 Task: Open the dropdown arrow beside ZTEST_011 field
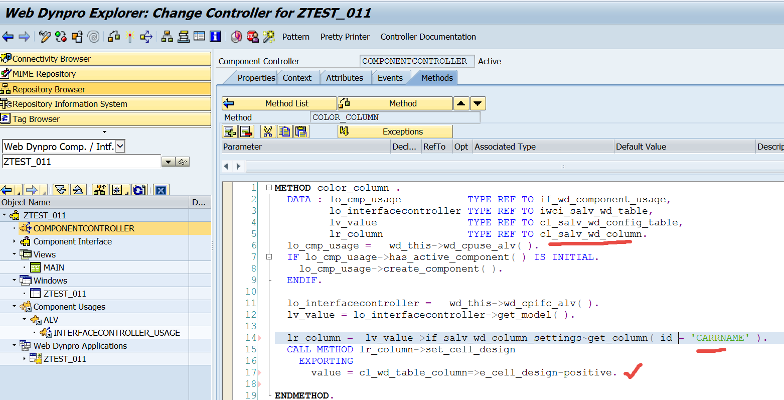(169, 162)
